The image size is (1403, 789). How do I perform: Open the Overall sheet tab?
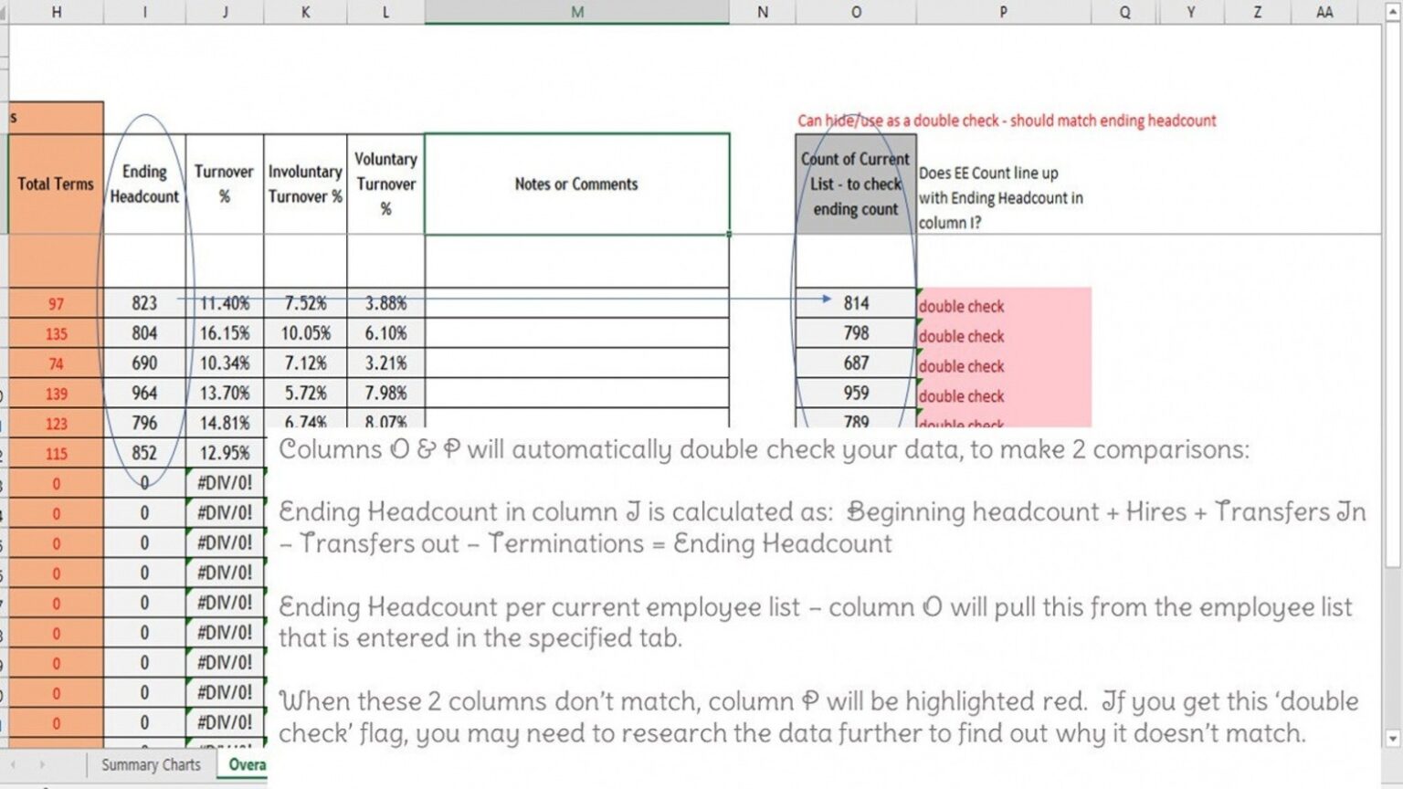[x=247, y=765]
